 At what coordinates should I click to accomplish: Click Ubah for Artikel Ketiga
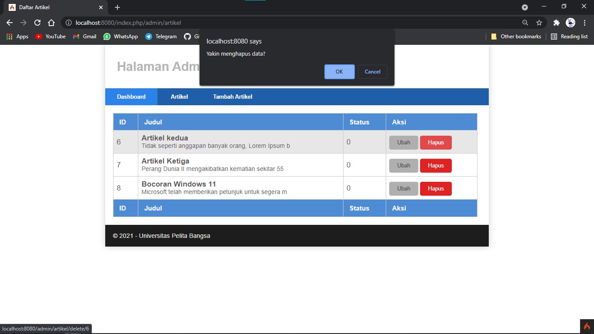[x=403, y=165]
